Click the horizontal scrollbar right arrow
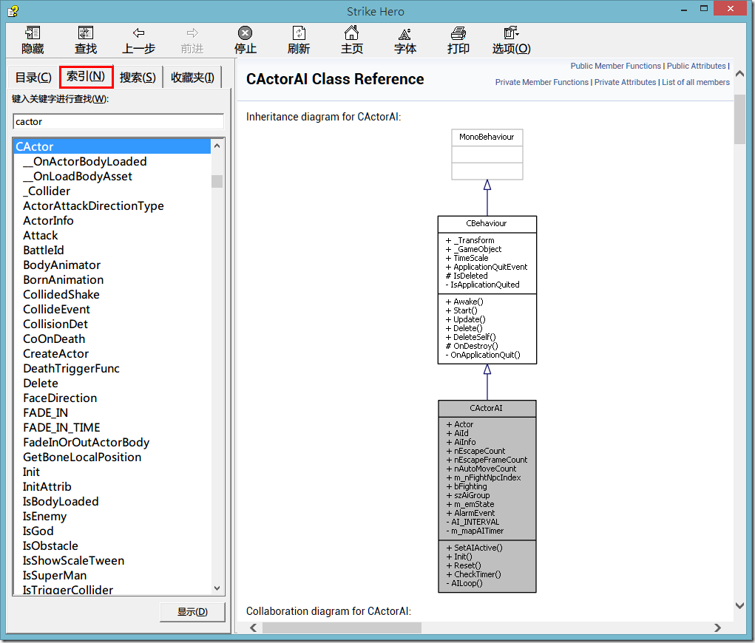 [x=717, y=627]
